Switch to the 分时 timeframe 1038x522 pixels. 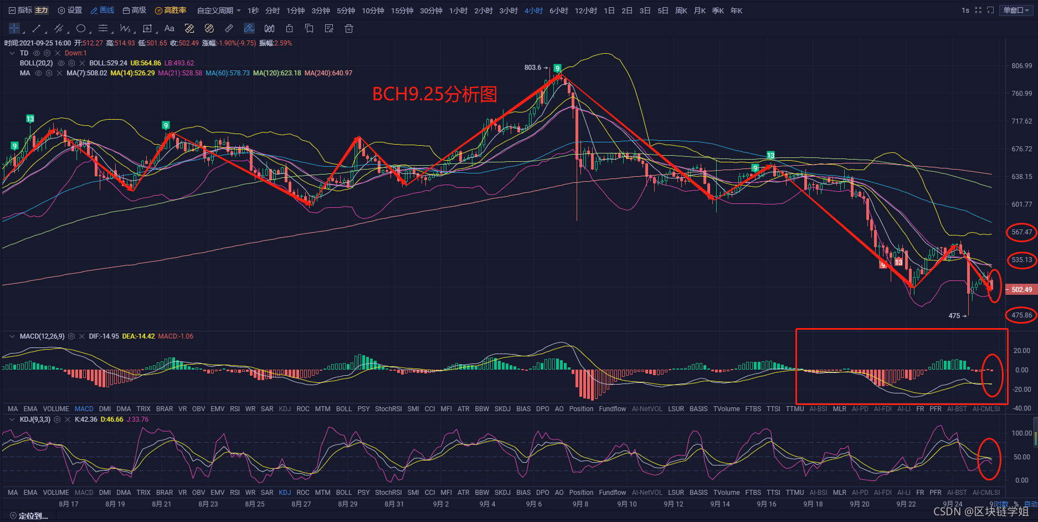click(x=272, y=11)
